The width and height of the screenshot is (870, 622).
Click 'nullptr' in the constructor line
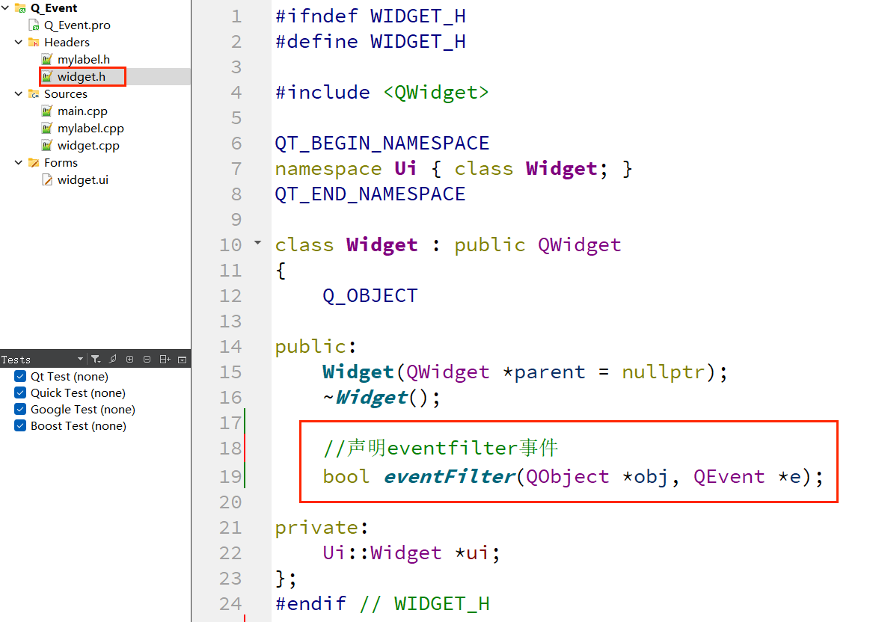pos(663,372)
